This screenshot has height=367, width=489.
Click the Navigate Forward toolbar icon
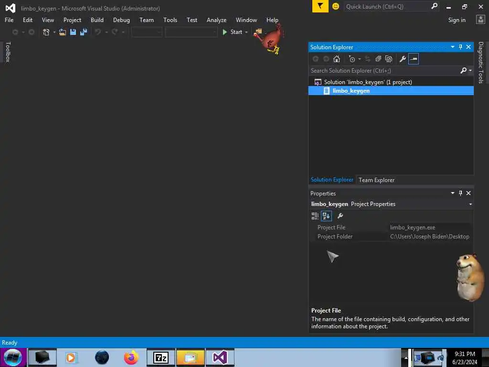[32, 32]
